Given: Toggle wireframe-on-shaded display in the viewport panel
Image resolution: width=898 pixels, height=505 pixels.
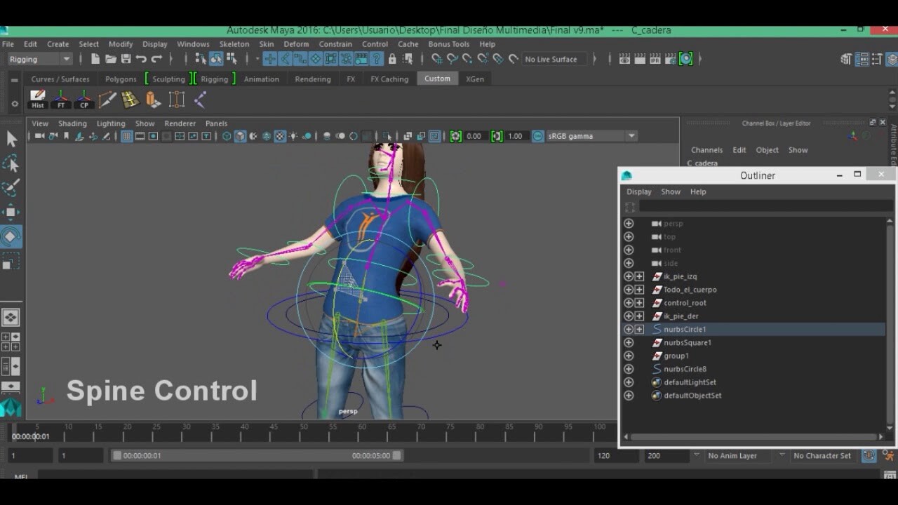Looking at the screenshot, I should click(x=253, y=136).
